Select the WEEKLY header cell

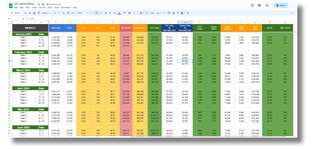coord(30,28)
